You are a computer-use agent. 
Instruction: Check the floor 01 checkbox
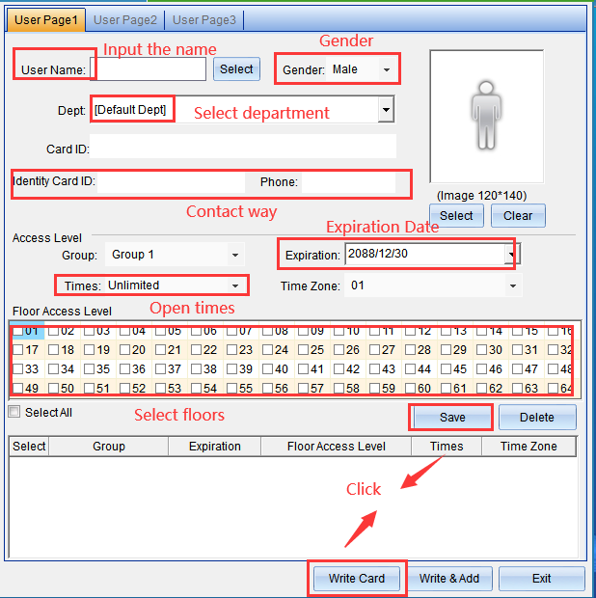(18, 332)
